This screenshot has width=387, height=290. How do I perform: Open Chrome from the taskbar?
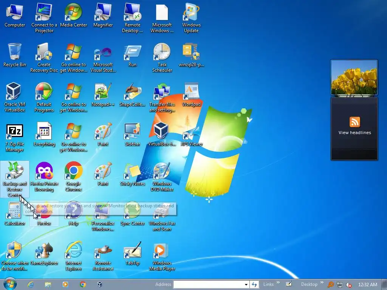(83, 284)
